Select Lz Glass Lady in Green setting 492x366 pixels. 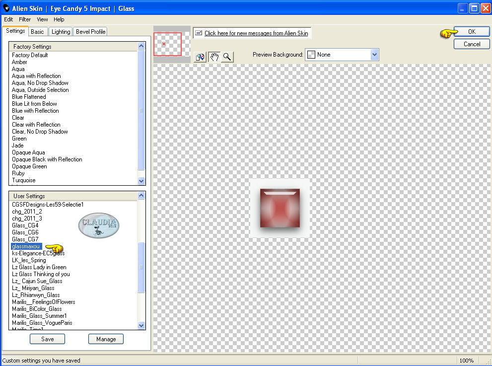point(39,267)
